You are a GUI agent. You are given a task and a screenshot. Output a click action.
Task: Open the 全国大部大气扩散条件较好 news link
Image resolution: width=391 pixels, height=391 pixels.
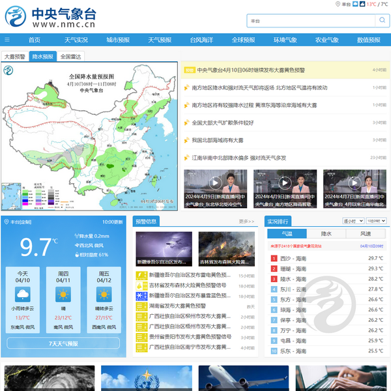pyautogui.click(x=222, y=123)
